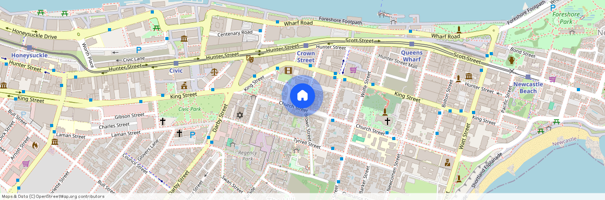Image resolution: width=605 pixels, height=200 pixels.
Task: Click the Pacific Street label
Action: pos(506,98)
